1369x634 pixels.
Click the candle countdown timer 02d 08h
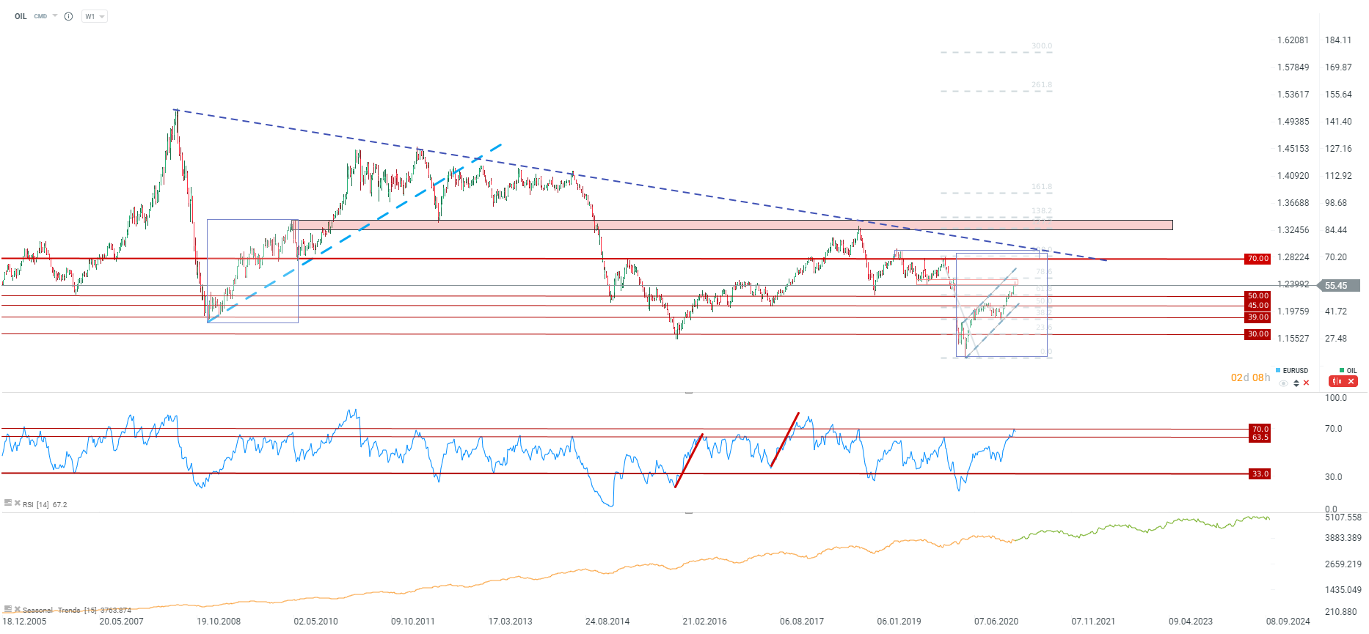tap(1250, 377)
